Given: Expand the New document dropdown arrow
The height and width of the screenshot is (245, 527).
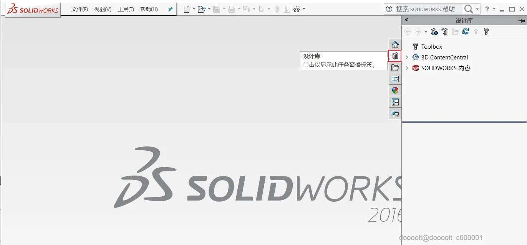Looking at the screenshot, I should point(194,9).
